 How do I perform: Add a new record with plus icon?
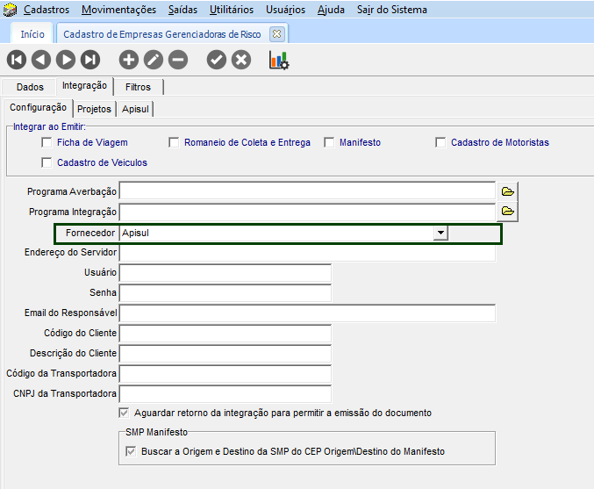point(129,60)
